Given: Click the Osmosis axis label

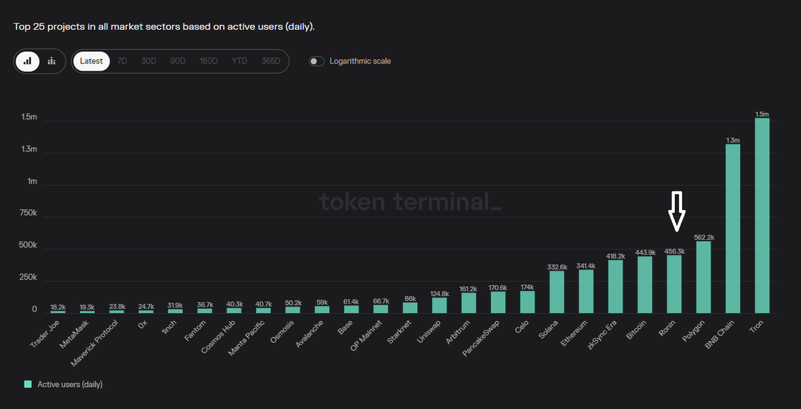Looking at the screenshot, I should pyautogui.click(x=282, y=331).
